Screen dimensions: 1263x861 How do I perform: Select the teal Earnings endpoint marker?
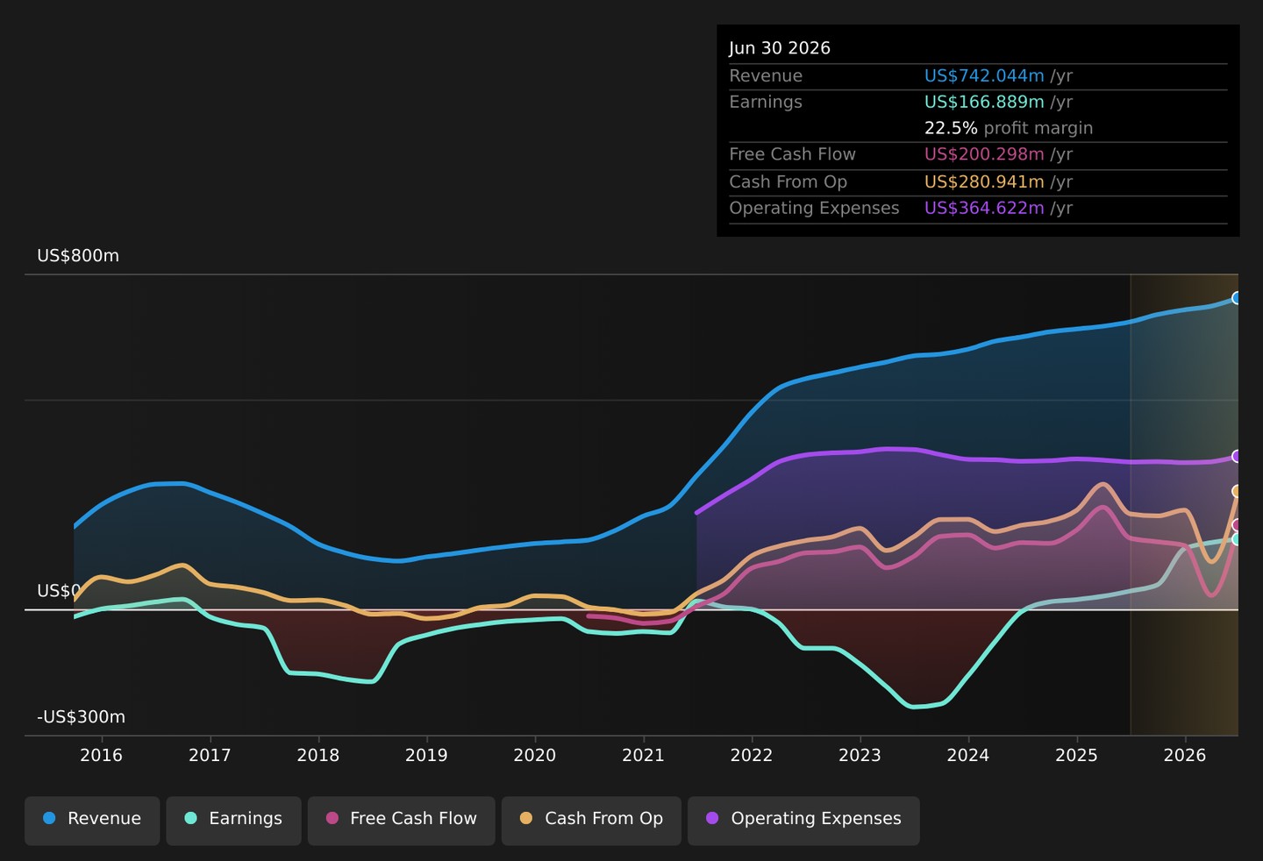1237,539
